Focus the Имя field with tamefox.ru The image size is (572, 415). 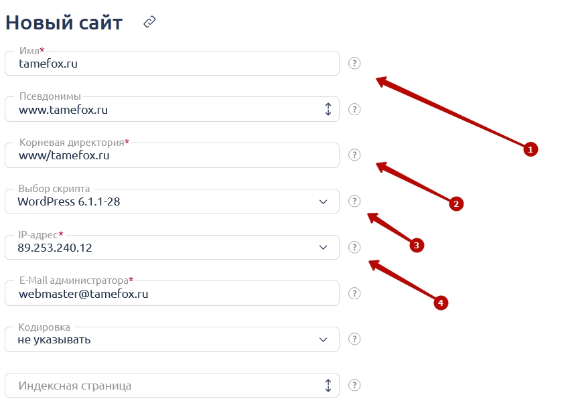point(172,64)
